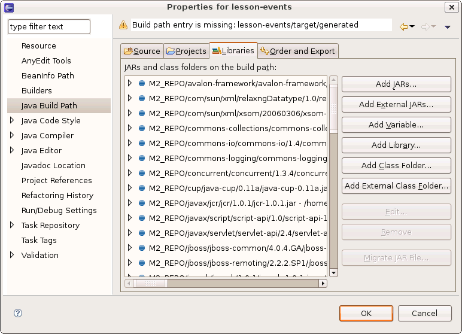
Task: Click the jar icon for script-api entry
Action: 142,218
